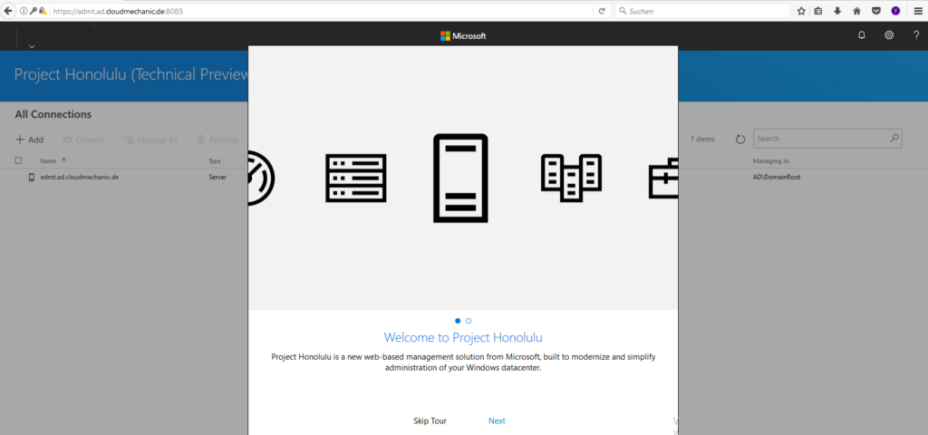
Task: Open the downloads arrow icon
Action: coord(837,11)
